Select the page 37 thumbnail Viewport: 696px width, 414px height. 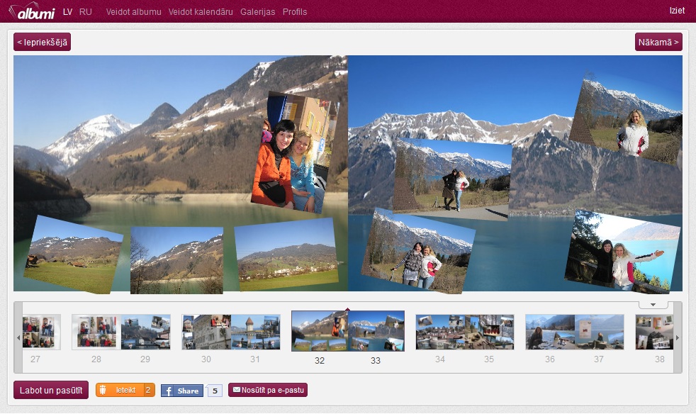tap(599, 331)
